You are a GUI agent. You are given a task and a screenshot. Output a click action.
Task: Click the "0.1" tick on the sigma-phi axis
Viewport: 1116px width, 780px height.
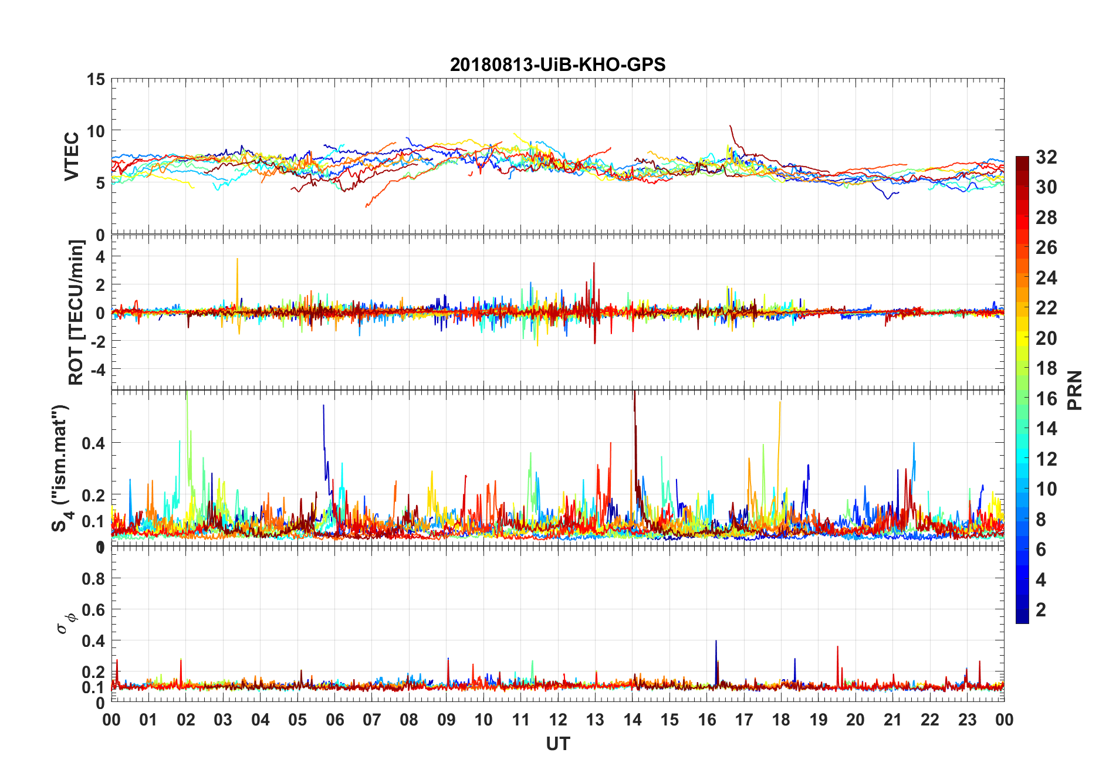point(94,687)
